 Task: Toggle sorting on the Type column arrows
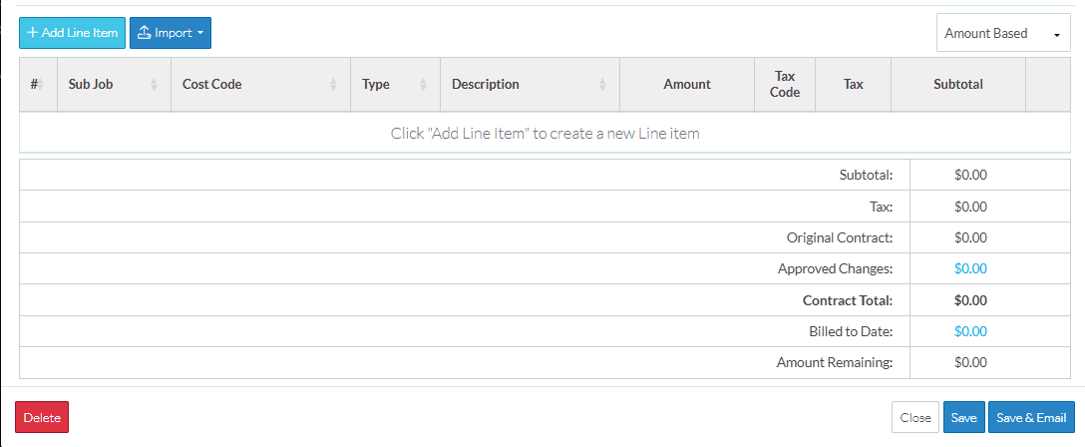[x=424, y=85]
